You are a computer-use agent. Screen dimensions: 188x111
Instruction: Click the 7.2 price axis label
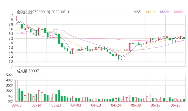coord(11,62)
